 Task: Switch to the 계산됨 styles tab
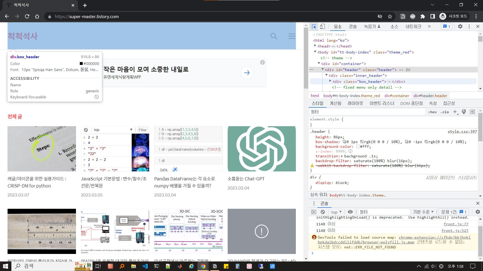[x=335, y=103]
